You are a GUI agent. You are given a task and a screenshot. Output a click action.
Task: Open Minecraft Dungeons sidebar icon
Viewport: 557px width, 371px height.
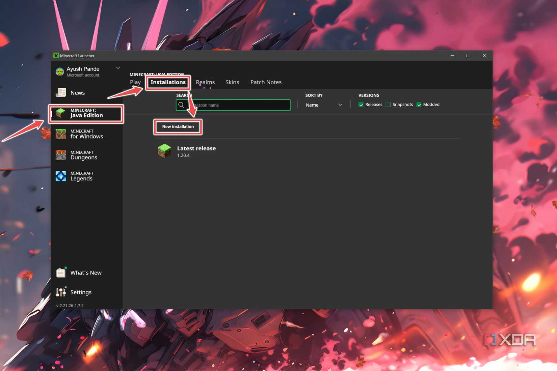(61, 155)
